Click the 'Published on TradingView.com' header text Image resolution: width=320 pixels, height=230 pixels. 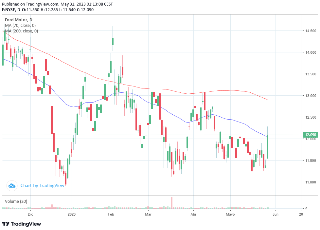[31, 4]
